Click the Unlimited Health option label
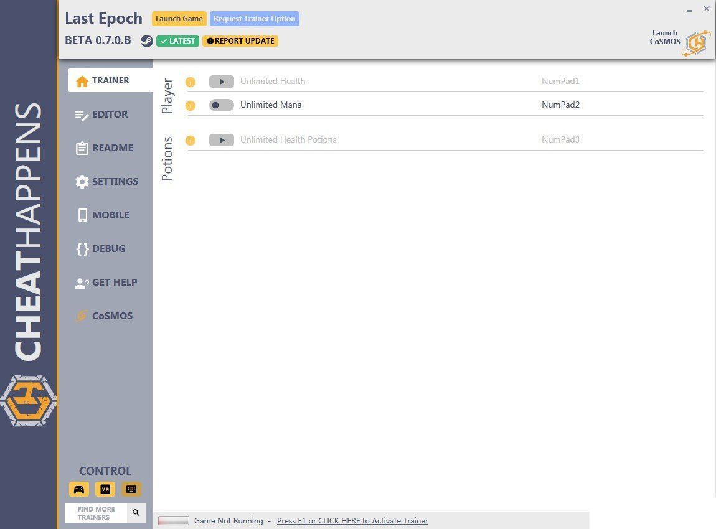 point(273,82)
